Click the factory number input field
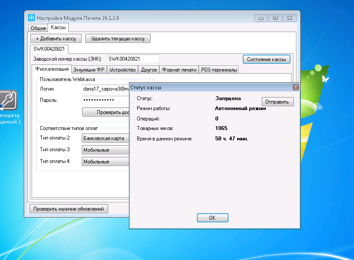Image resolution: width=354 pixels, height=260 pixels. [133, 59]
